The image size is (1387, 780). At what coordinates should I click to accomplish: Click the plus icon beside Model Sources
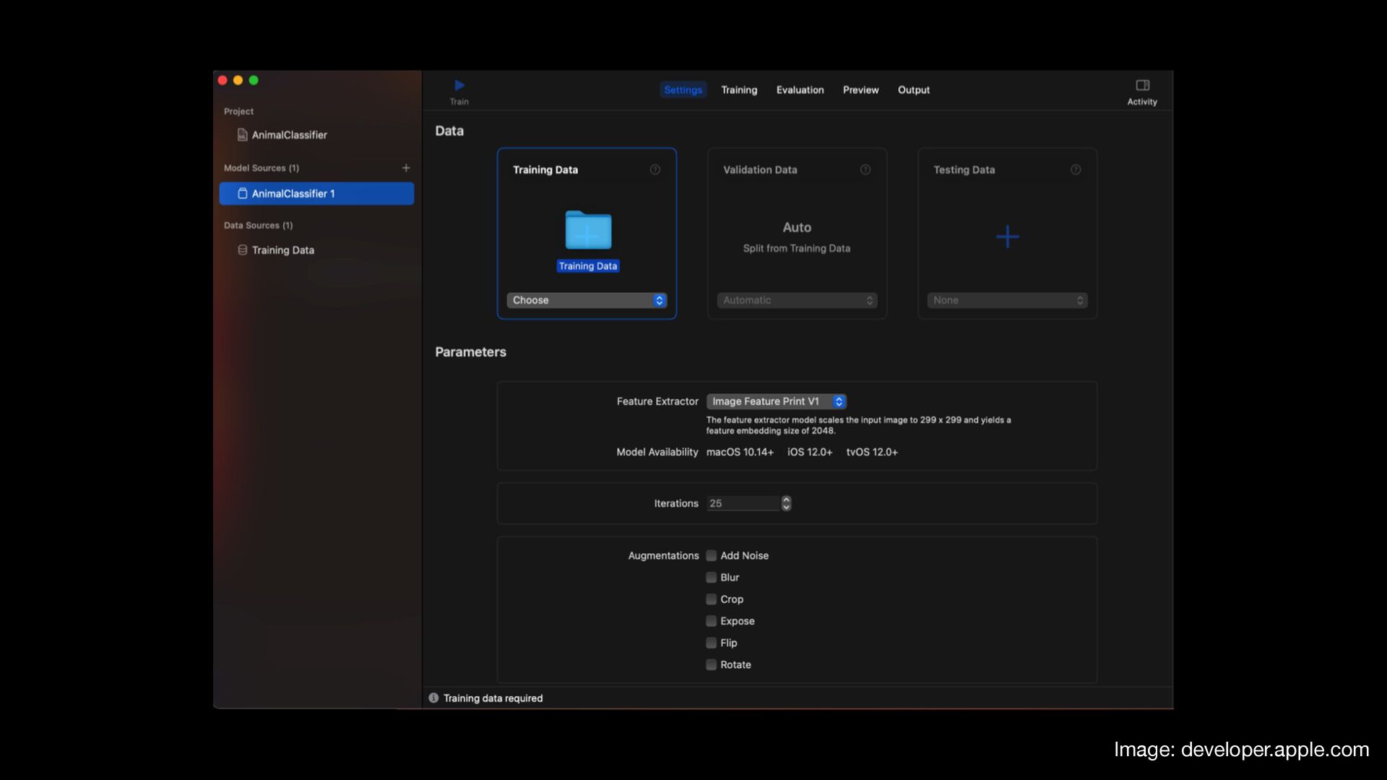coord(406,168)
